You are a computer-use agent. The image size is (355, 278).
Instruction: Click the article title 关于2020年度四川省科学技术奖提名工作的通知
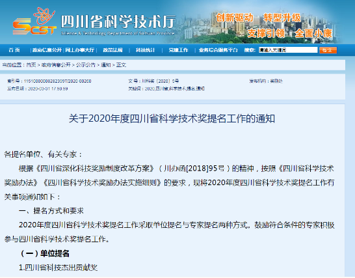tap(172, 118)
